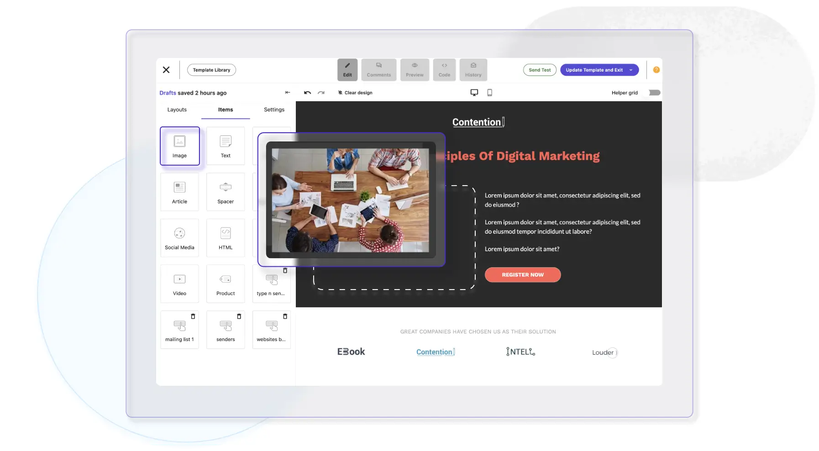Click the paragraph ending 'ut labore?'

click(x=562, y=227)
